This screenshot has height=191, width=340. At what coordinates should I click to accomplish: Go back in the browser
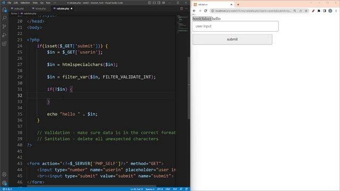click(x=194, y=11)
